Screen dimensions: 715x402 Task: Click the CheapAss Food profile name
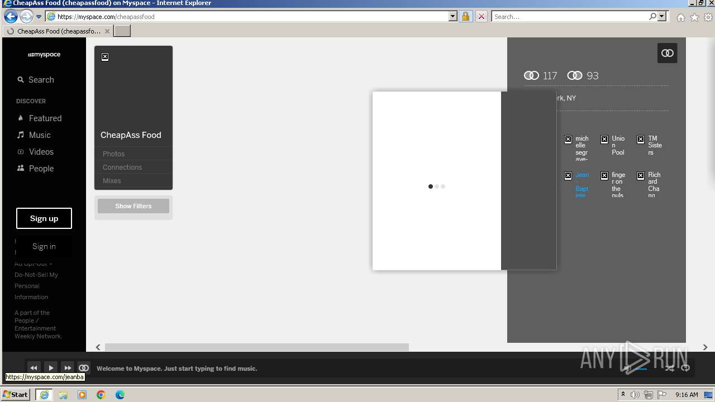click(x=131, y=135)
